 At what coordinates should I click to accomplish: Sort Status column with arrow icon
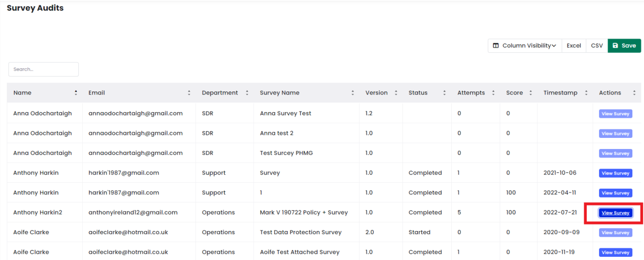click(444, 93)
